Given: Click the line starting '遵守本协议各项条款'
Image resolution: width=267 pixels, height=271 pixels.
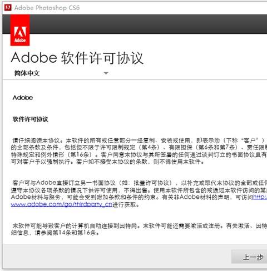Looking at the screenshot, I should point(139,190).
